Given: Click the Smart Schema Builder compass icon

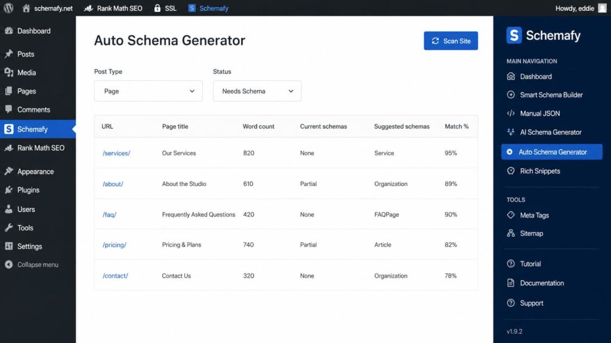Looking at the screenshot, I should [x=511, y=95].
